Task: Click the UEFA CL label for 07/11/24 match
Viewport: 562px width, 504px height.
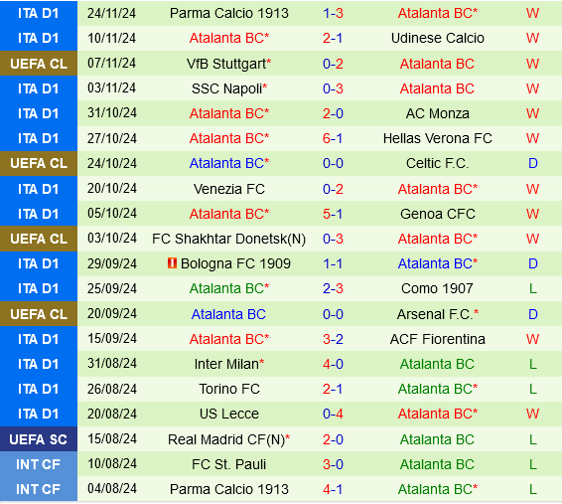Action: (39, 64)
